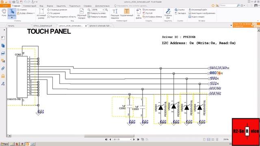The width and height of the screenshot is (260, 146).
Task: Click the Поиск search input field
Action: 227,5
